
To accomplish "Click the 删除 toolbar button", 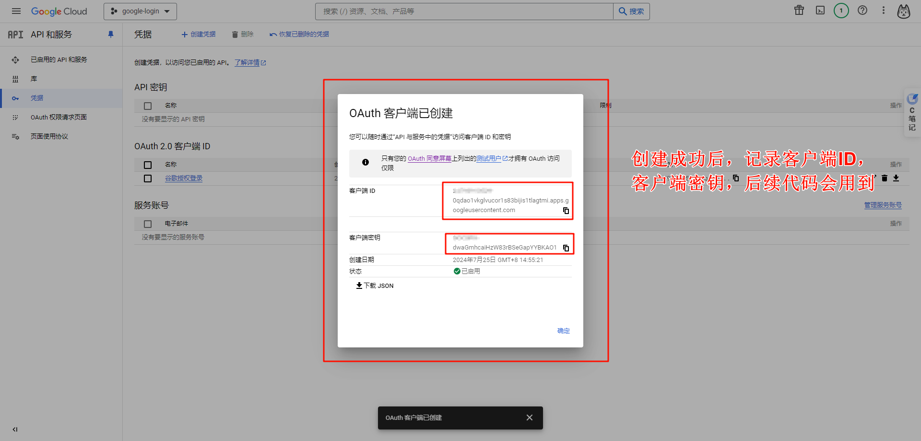I will (243, 35).
